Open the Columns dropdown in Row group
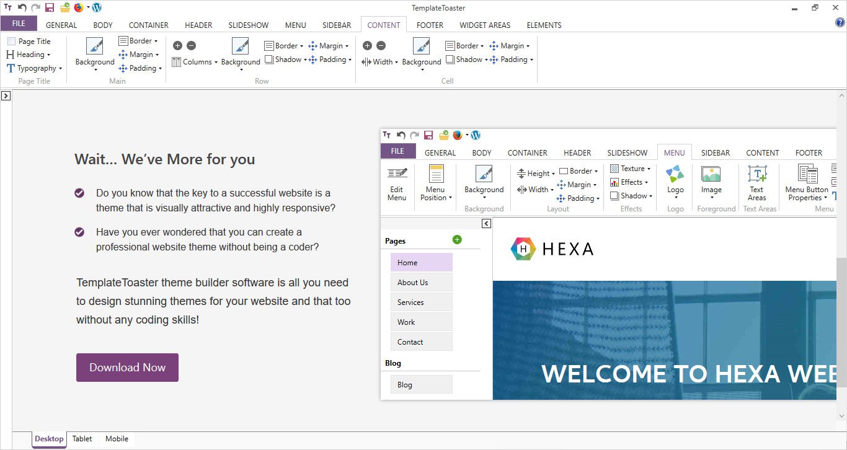Screen dimensions: 847x450 tap(195, 62)
